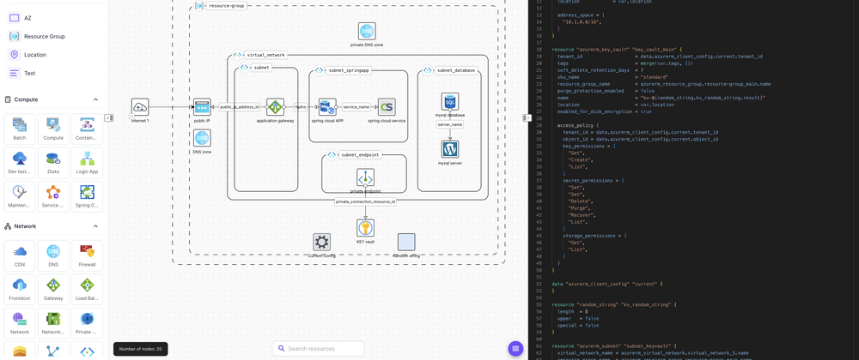
Task: Select the private DNS zone node
Action: (x=367, y=32)
